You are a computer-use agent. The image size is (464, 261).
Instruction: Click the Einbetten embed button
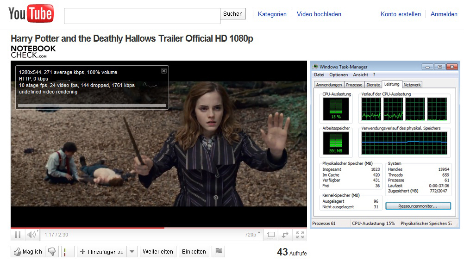point(194,252)
